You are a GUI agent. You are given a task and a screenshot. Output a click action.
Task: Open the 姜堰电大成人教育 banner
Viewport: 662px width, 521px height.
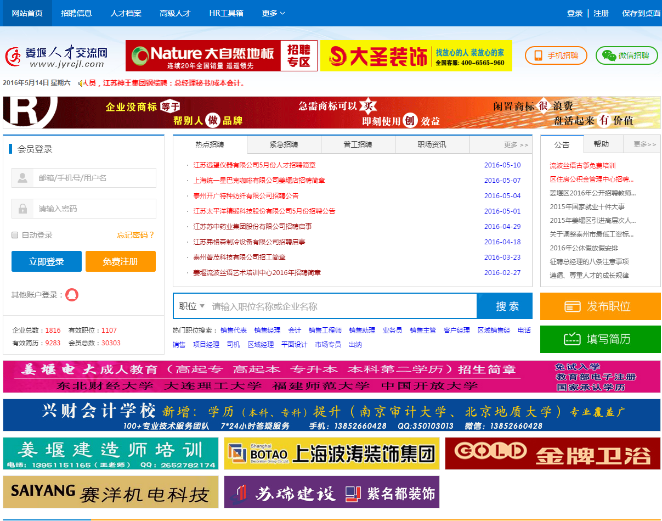click(x=332, y=377)
